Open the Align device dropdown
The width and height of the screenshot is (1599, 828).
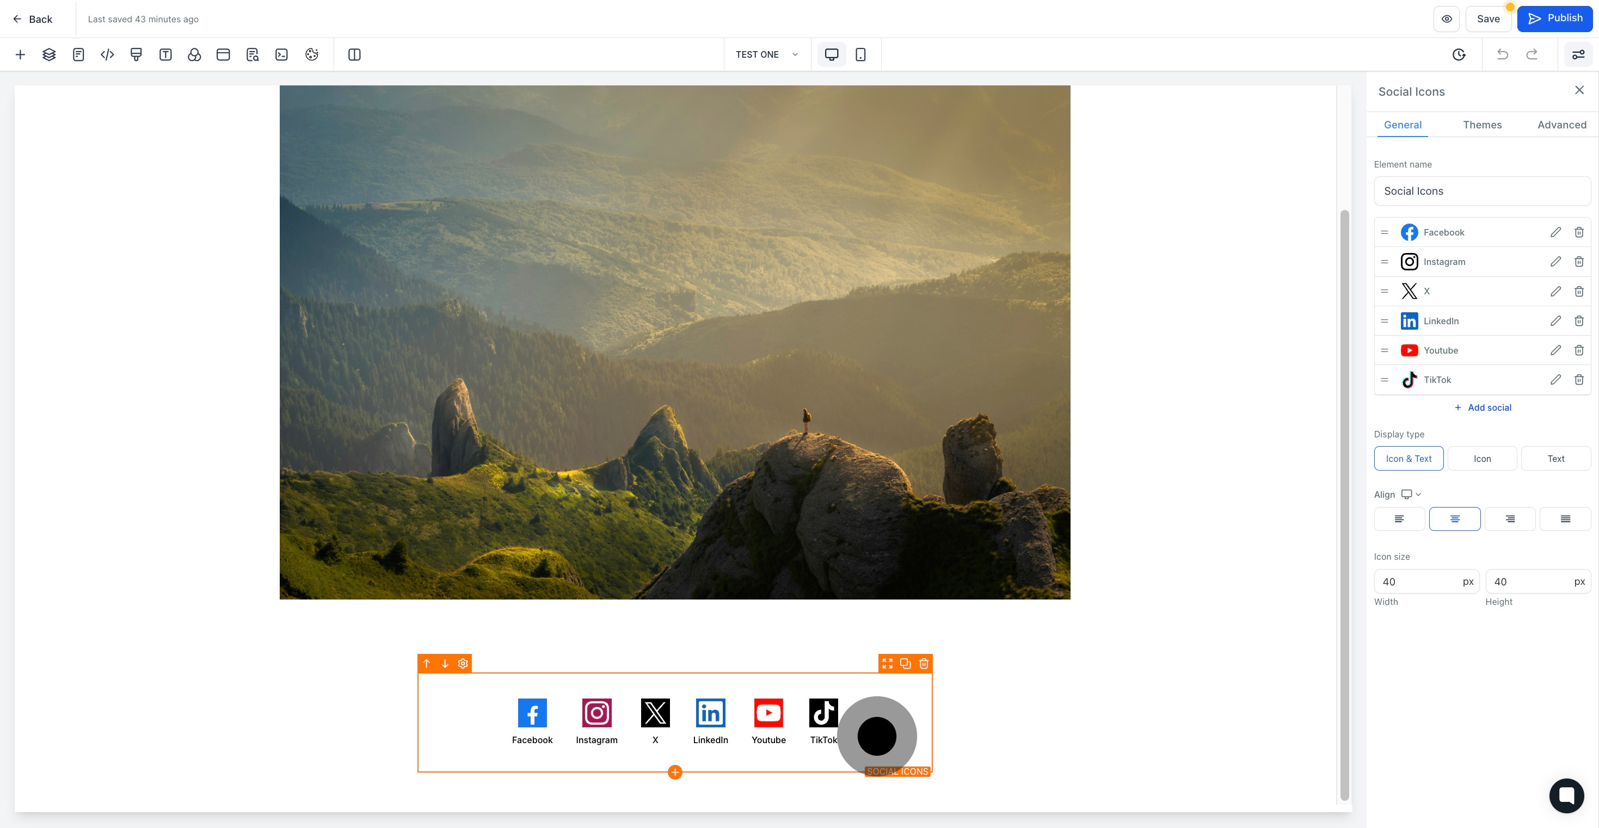tap(1411, 495)
